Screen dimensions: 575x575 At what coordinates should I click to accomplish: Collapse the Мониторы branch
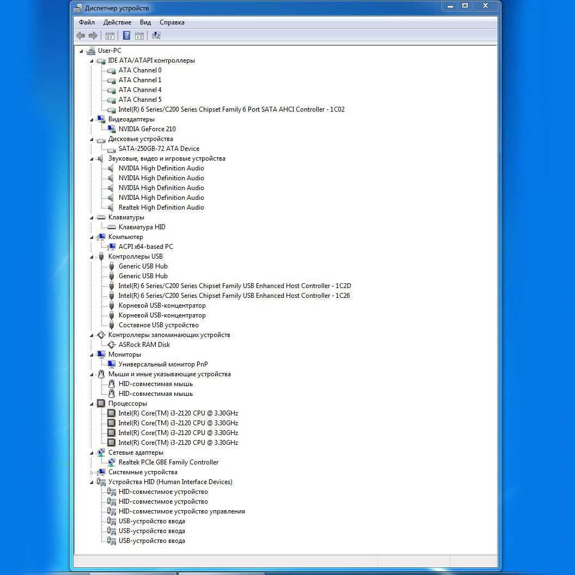click(91, 355)
